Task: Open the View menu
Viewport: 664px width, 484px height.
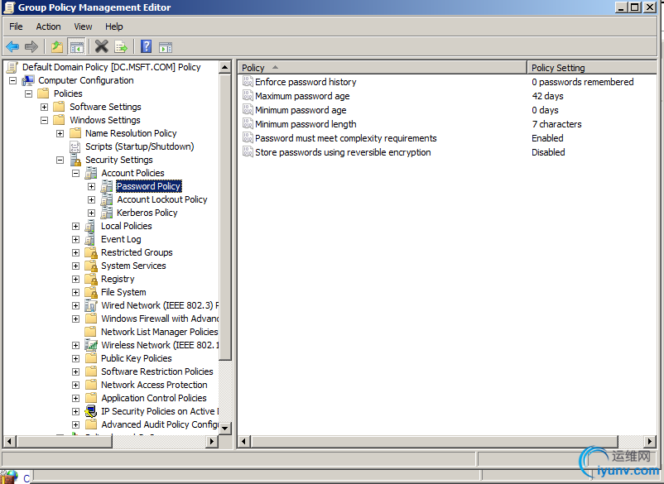Action: coord(83,26)
